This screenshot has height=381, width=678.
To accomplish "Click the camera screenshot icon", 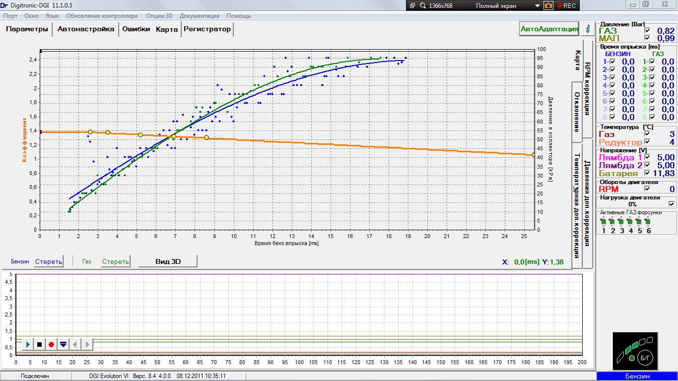I will point(548,6).
